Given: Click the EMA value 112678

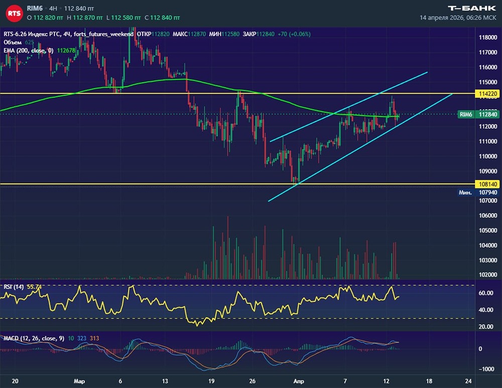Looking at the screenshot, I should click(66, 51).
